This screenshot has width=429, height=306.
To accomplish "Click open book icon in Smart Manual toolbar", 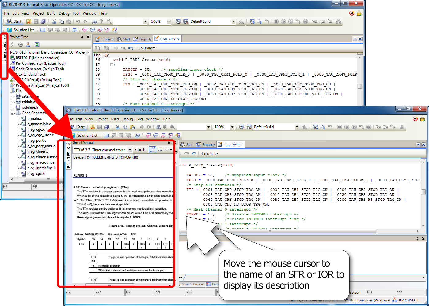I will click(160, 150).
